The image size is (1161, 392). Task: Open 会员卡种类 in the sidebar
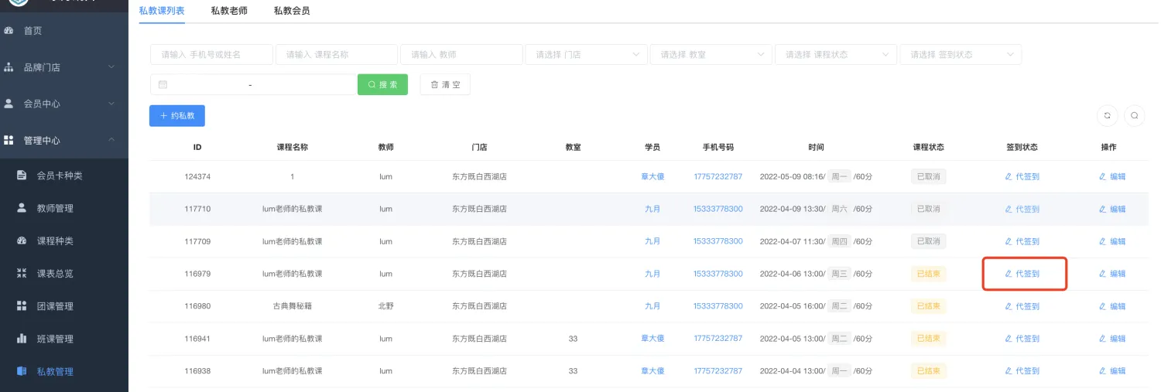coord(59,176)
